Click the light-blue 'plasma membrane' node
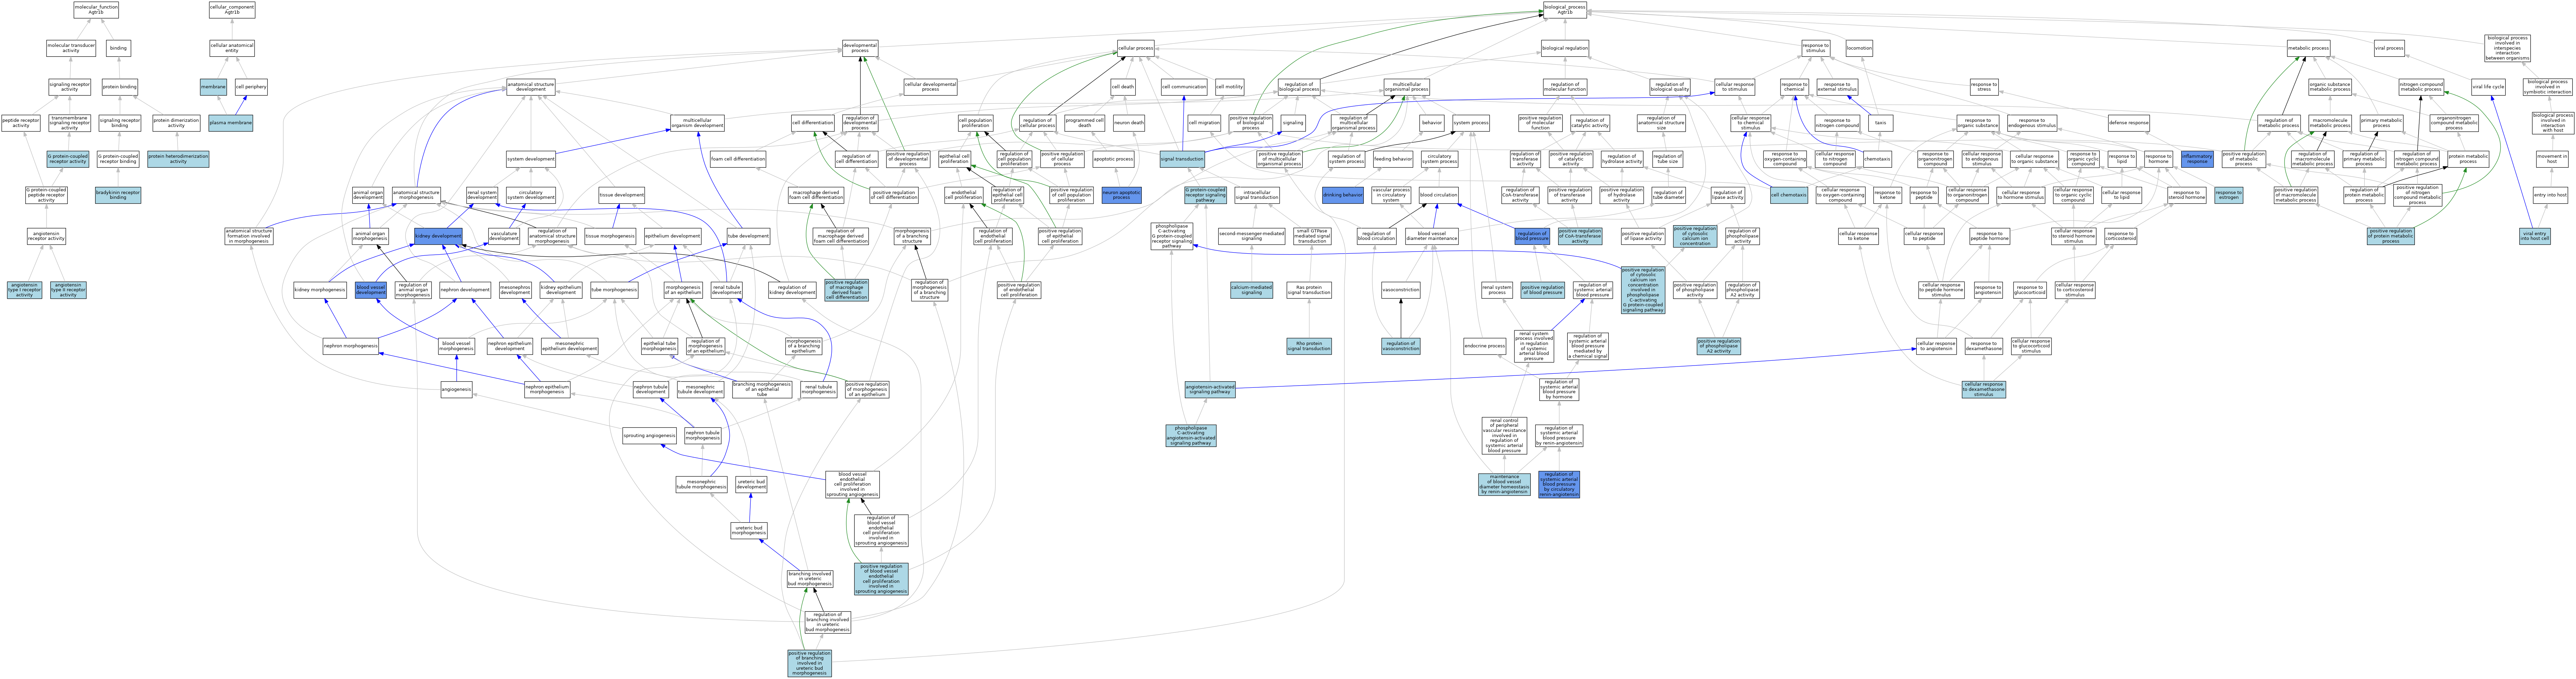 [x=231, y=123]
